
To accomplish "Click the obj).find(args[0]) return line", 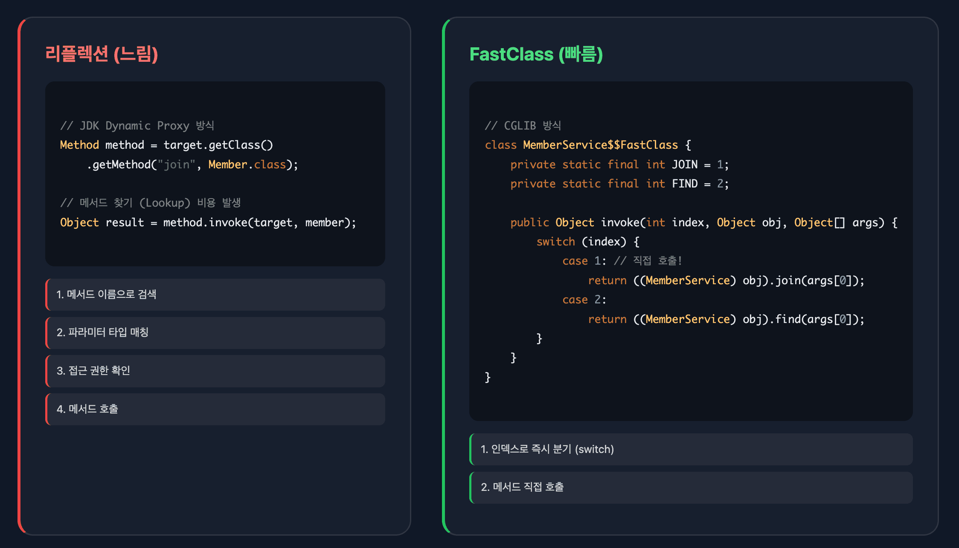I will 726,319.
